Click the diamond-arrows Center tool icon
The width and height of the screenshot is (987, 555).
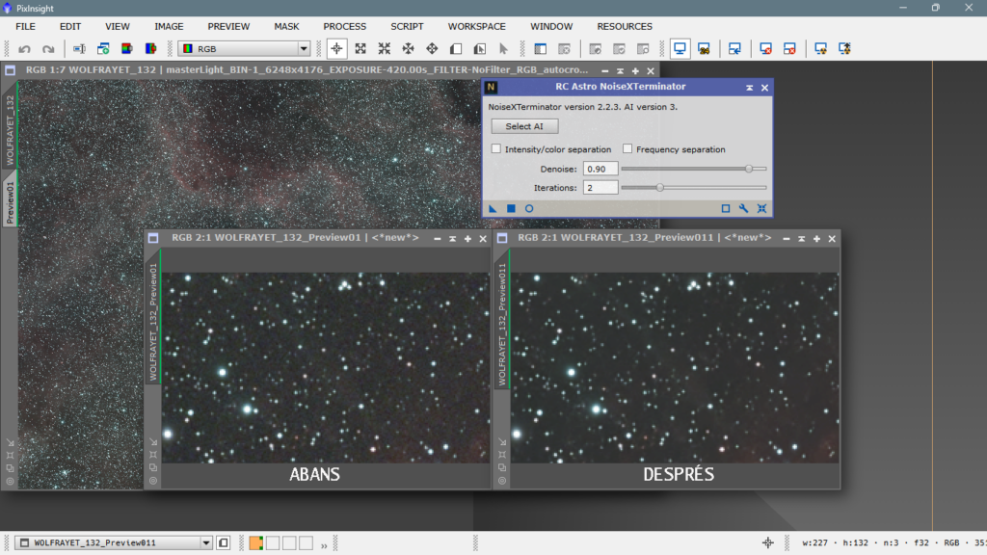[x=432, y=48]
